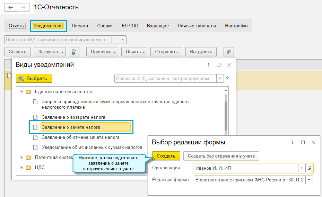This screenshot has height=197, width=322.
Task: Click the new document icon with green plus
Action: point(74,52)
